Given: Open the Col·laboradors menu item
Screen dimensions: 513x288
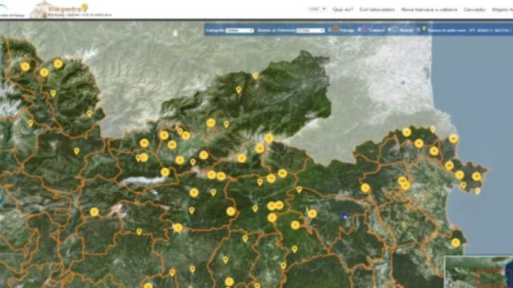Looking at the screenshot, I should [377, 9].
